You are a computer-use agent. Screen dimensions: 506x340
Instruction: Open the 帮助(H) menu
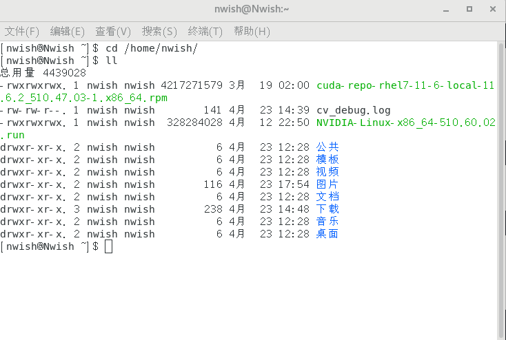pos(252,32)
